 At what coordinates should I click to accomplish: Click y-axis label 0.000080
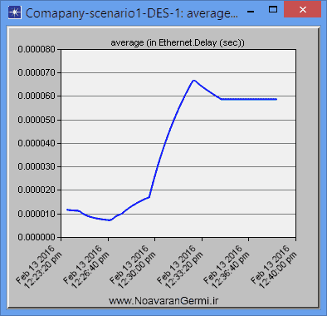[37, 49]
